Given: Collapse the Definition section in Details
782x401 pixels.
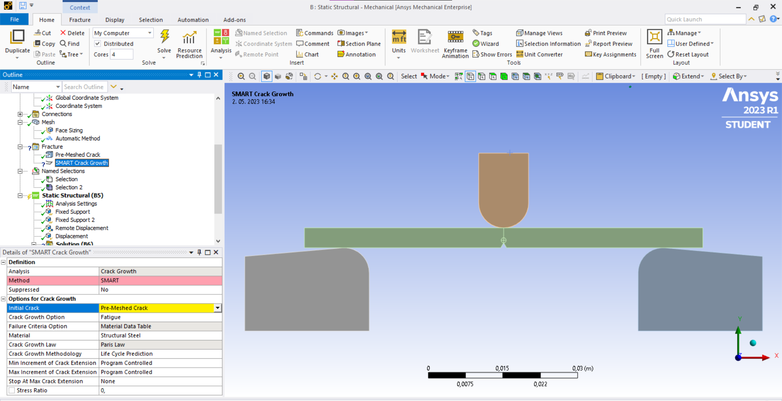Looking at the screenshot, I should click(x=3, y=262).
